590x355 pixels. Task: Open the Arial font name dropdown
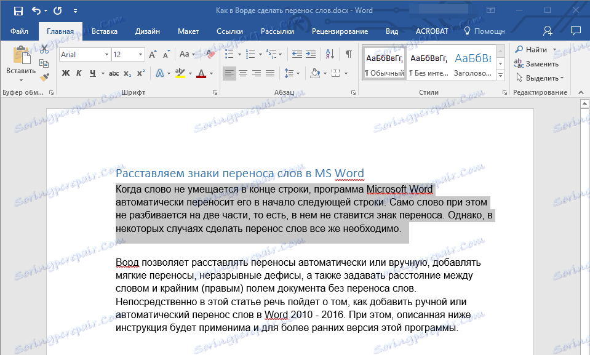[106, 55]
